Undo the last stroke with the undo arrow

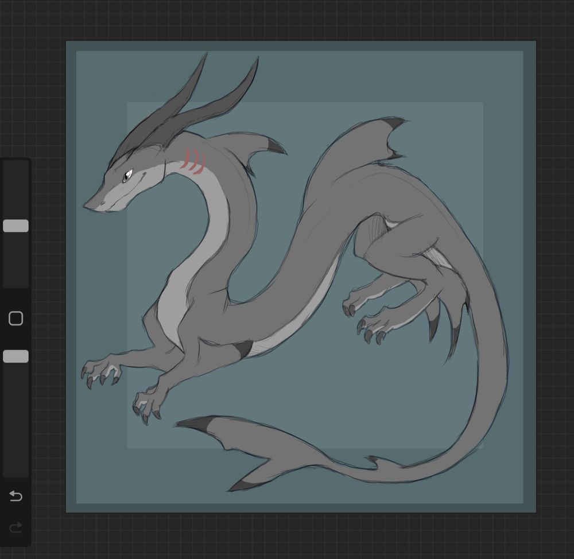pos(15,496)
